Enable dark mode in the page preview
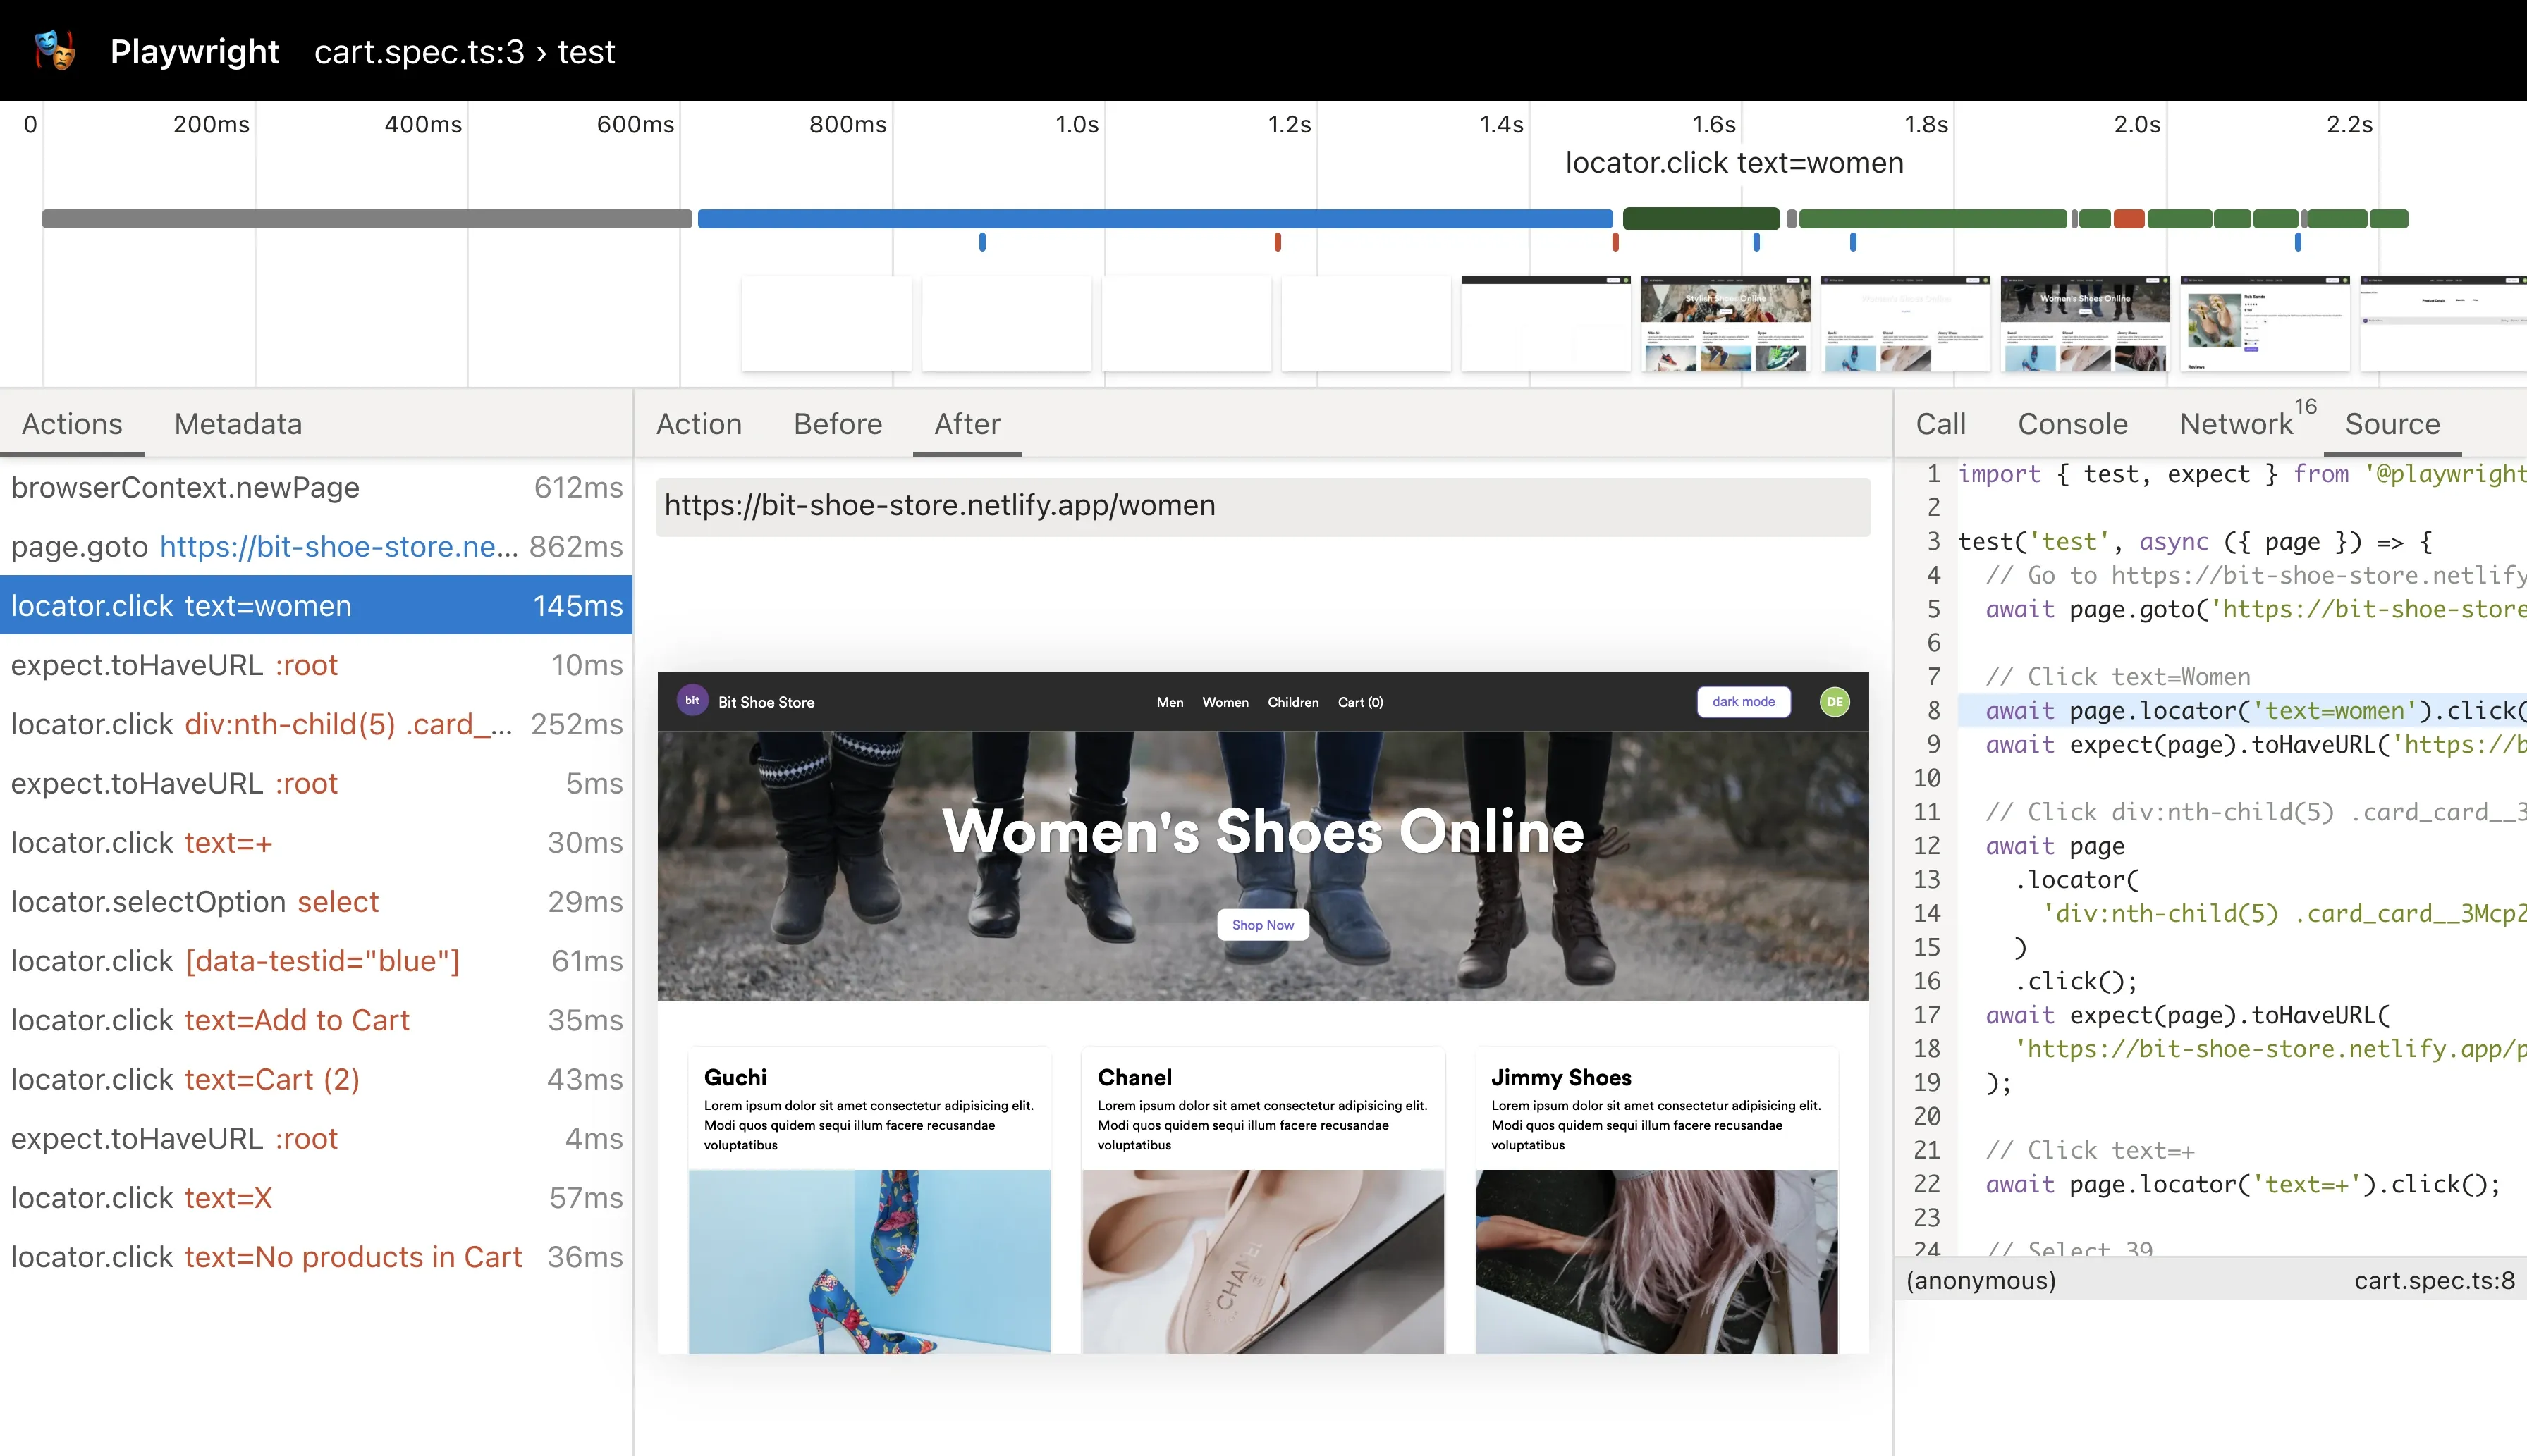2527x1456 pixels. click(1743, 701)
